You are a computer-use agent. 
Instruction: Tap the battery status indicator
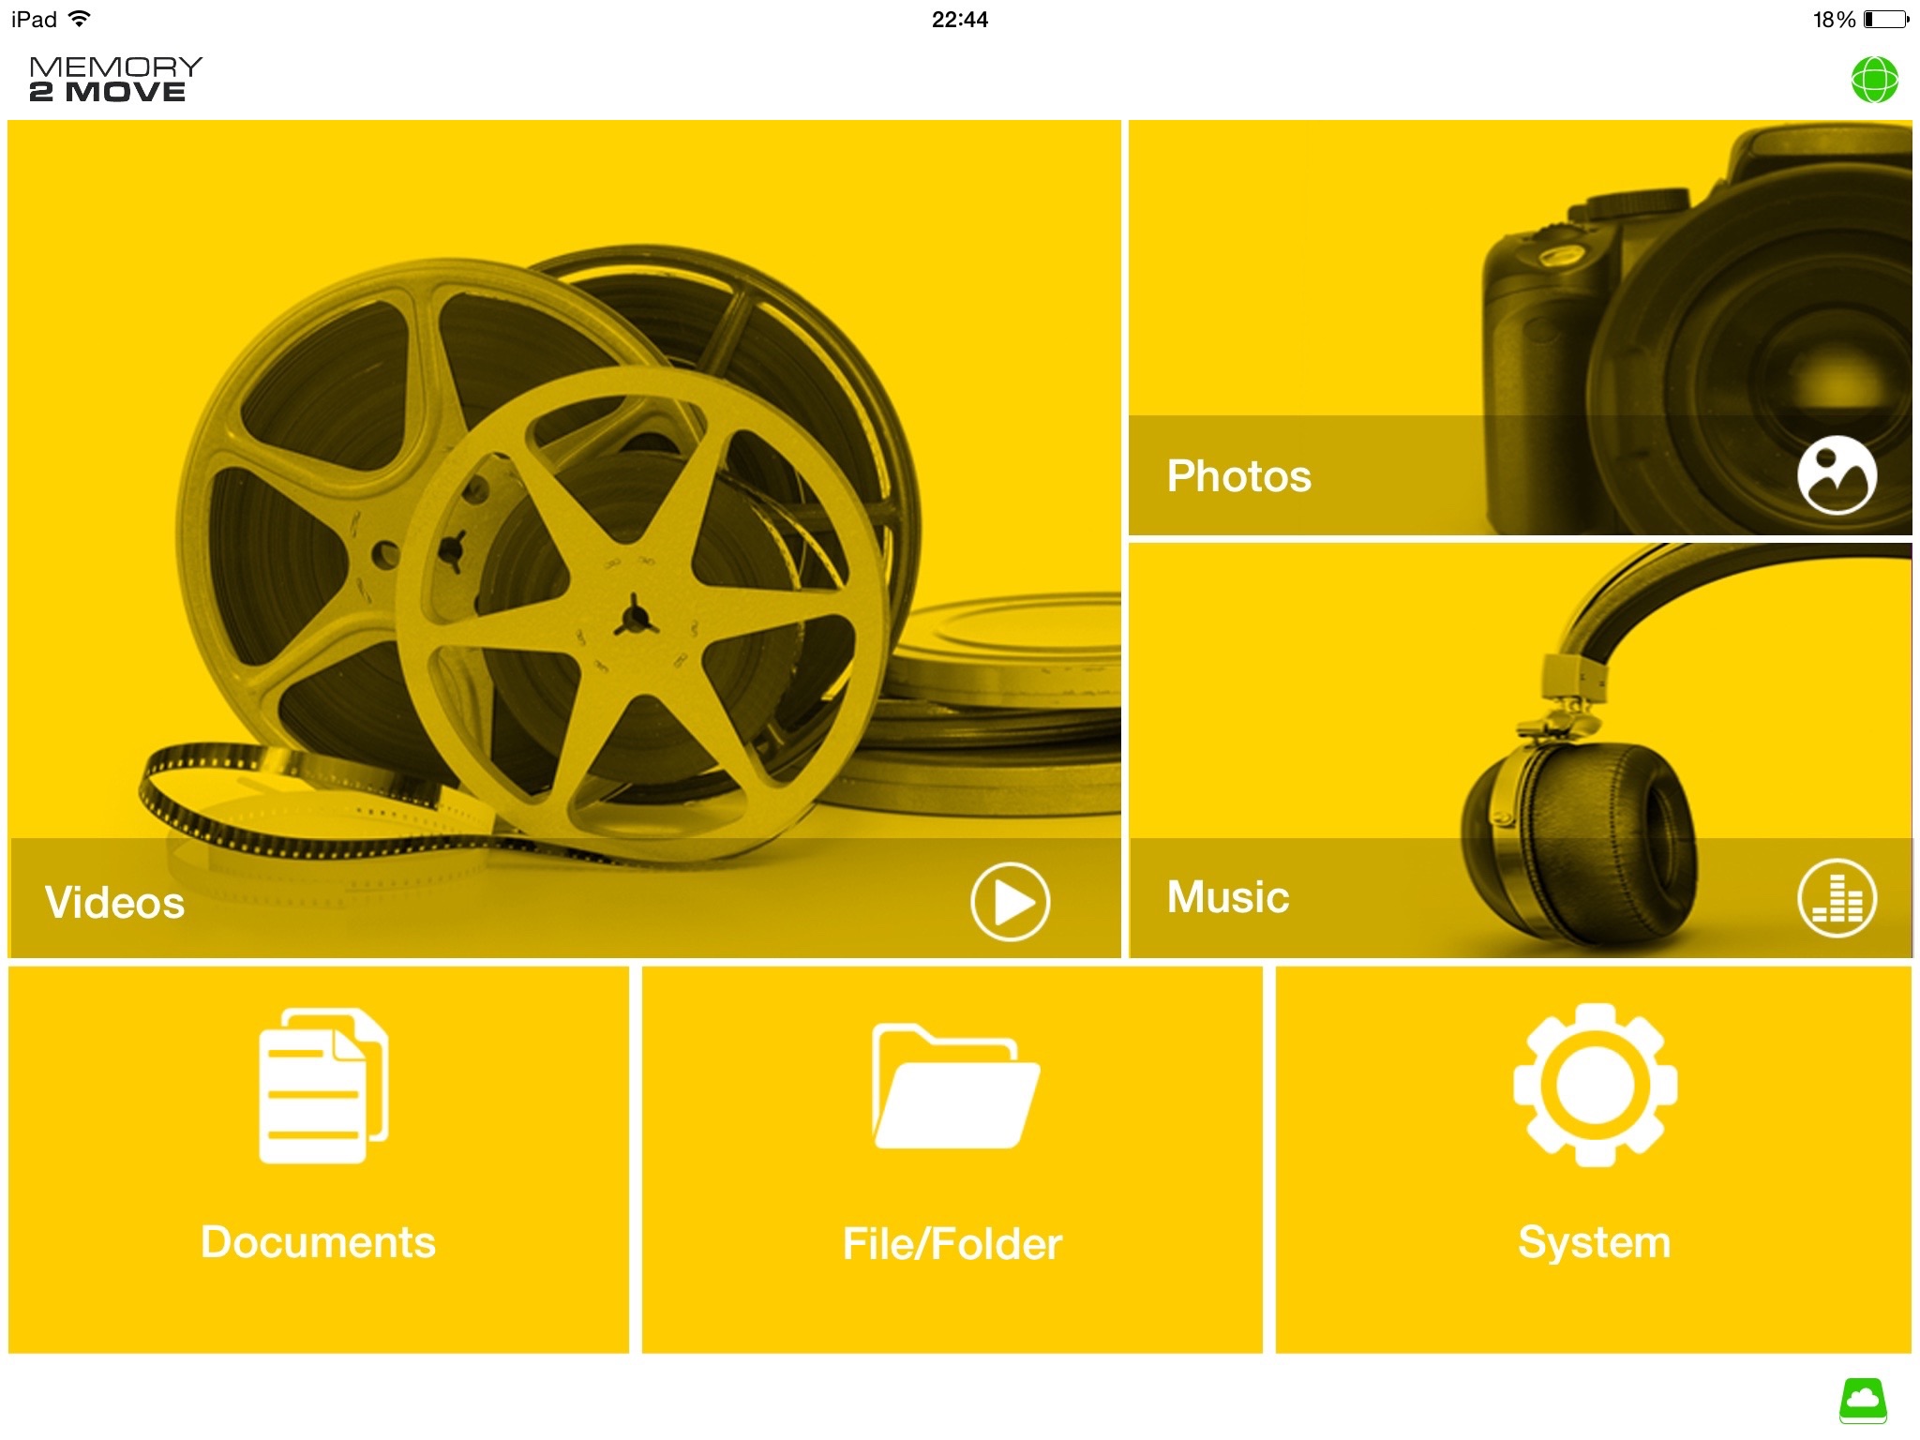click(1885, 19)
